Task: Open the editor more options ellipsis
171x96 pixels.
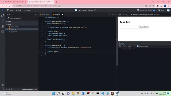Action: click(x=116, y=14)
